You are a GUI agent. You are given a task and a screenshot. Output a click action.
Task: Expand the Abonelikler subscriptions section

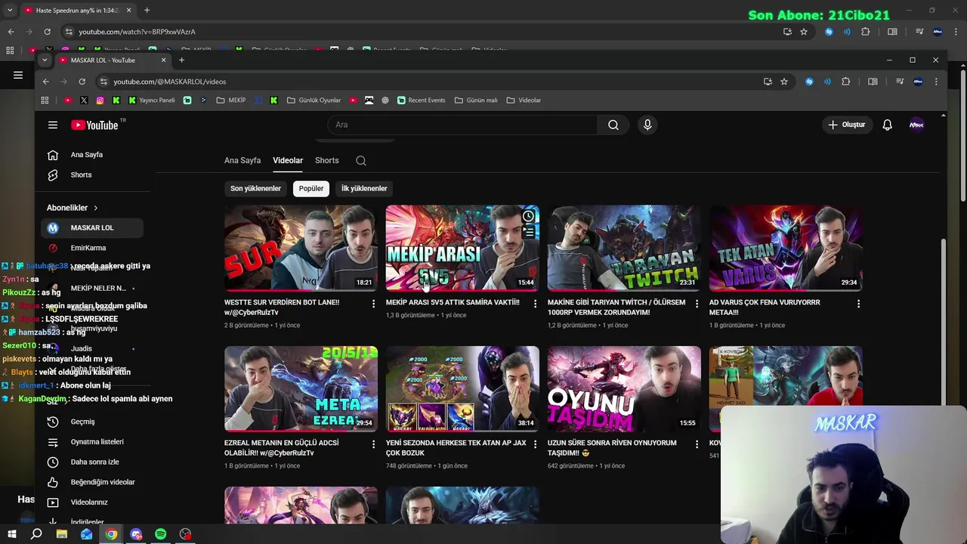(73, 208)
